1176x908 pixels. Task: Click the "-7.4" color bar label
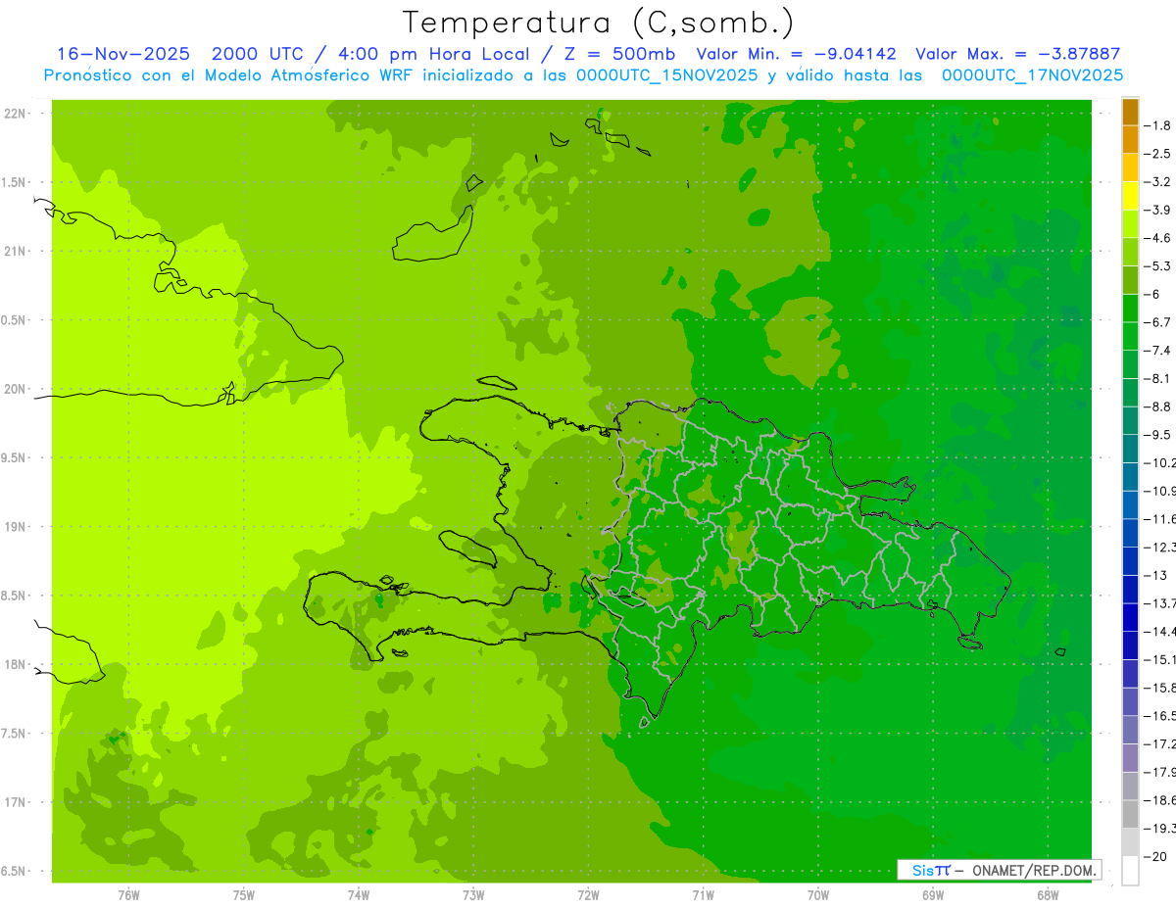[1159, 350]
